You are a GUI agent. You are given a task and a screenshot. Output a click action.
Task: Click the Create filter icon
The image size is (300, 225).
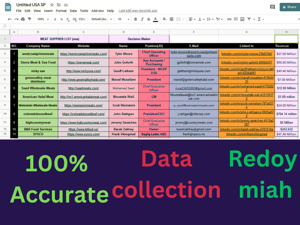[249, 19]
